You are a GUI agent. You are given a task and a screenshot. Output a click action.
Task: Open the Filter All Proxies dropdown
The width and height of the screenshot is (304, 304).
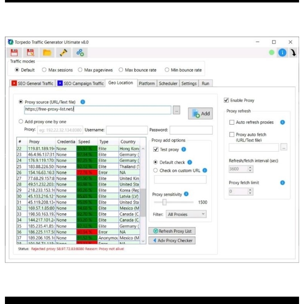point(186,214)
